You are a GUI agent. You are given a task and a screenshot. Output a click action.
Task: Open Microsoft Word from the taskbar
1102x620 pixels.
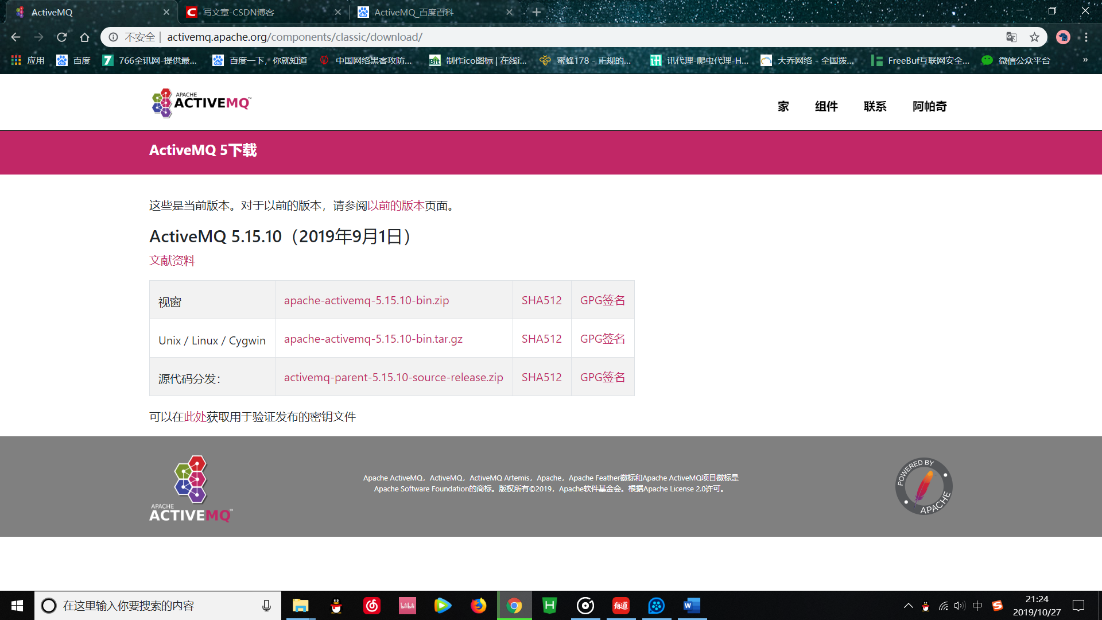[692, 606]
